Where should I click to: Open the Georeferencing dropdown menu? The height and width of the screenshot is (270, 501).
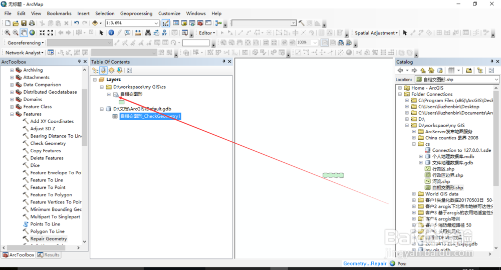click(26, 43)
